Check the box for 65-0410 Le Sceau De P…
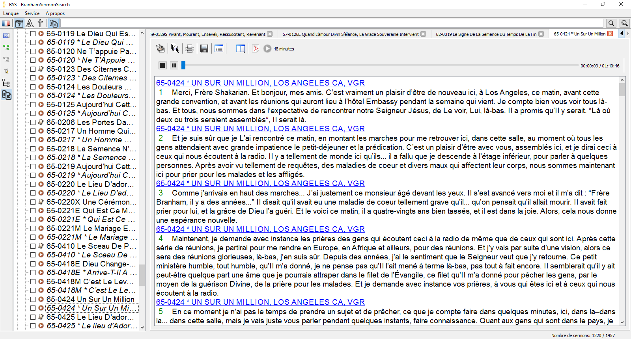631x339 pixels. pos(33,246)
